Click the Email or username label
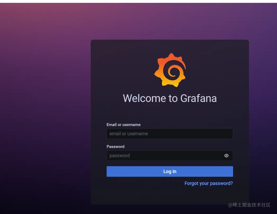Viewport: 277px width, 214px height. 124,125
